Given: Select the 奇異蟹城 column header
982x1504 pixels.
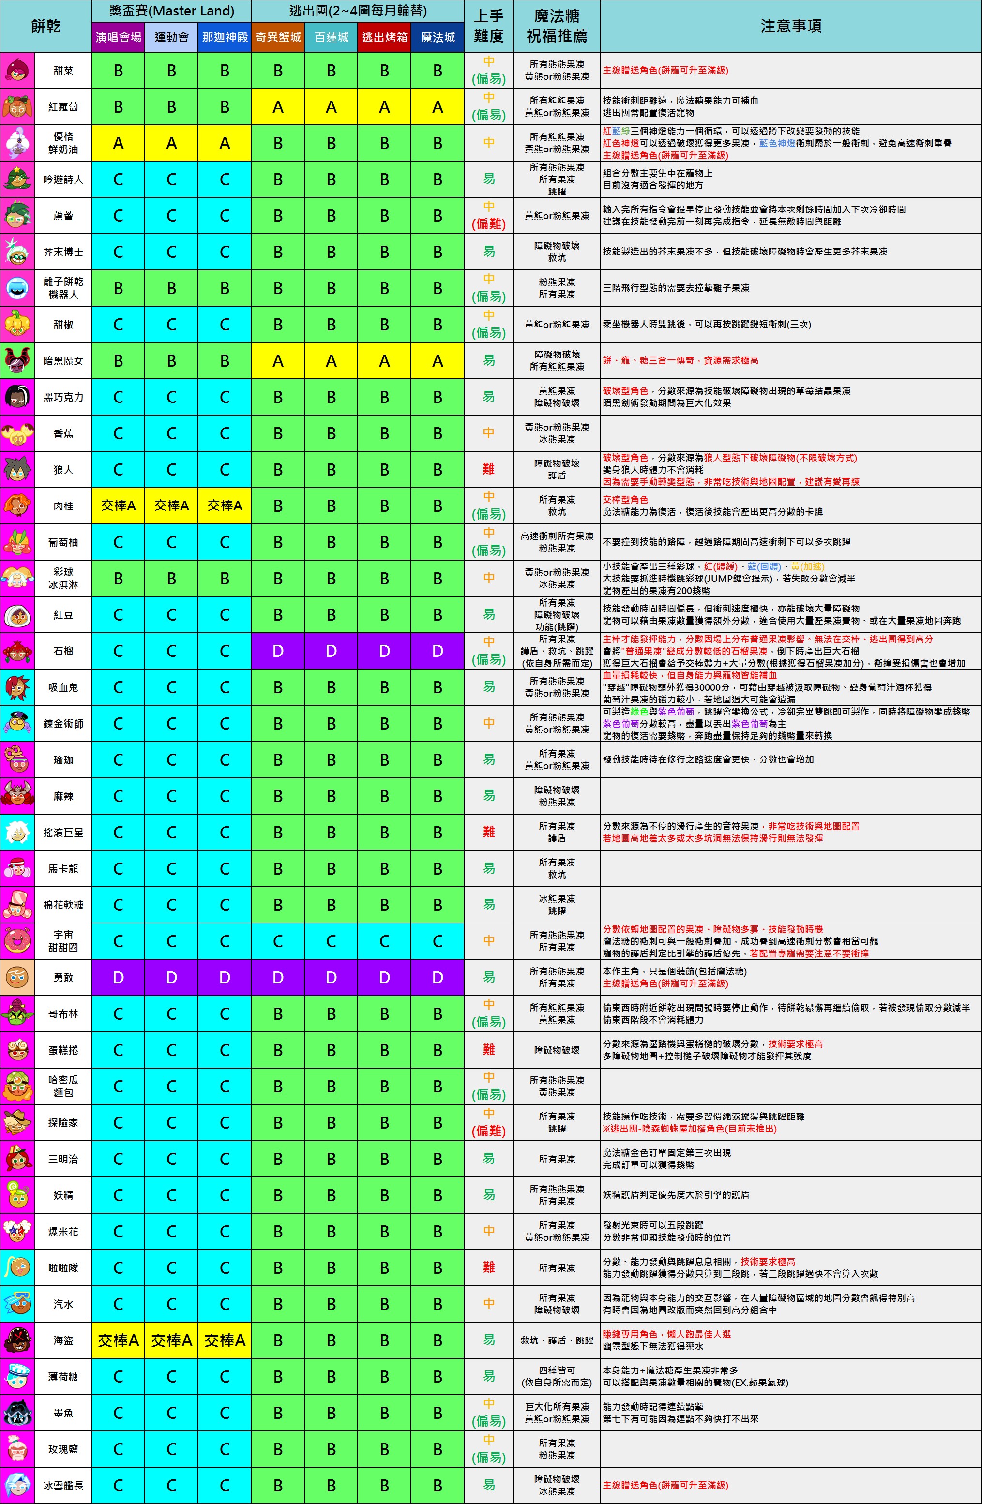Looking at the screenshot, I should tap(278, 37).
